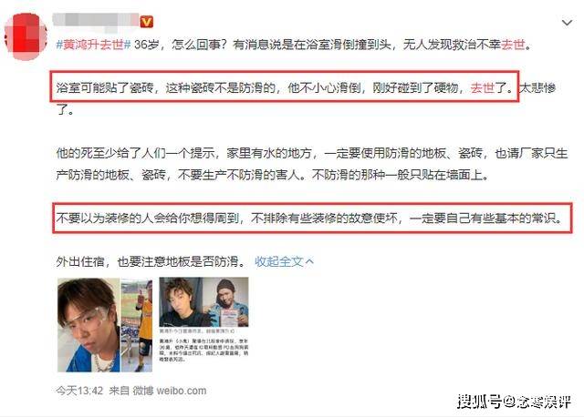The height and width of the screenshot is (417, 584).
Task: Click the blurred profile avatar
Action: coord(26,36)
